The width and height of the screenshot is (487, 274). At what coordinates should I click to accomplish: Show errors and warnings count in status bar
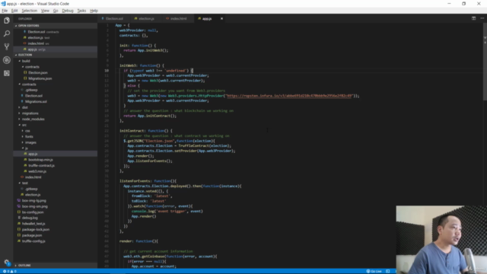[x=9, y=271]
